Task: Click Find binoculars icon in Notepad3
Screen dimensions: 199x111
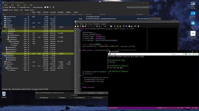Action: (105, 26)
